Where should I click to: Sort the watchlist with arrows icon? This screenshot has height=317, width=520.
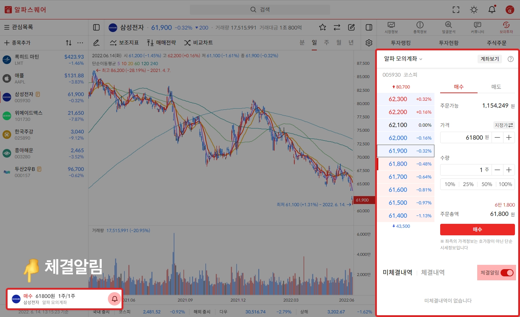68,43
